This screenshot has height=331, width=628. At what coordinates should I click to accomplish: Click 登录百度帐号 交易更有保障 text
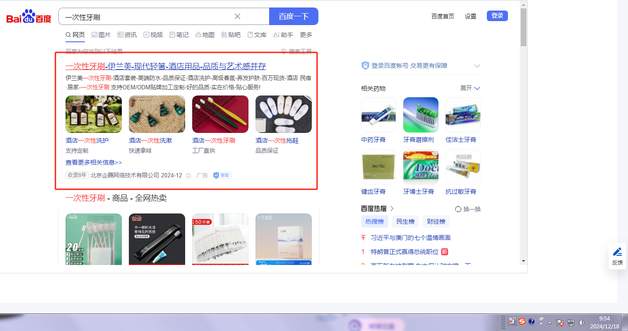409,66
